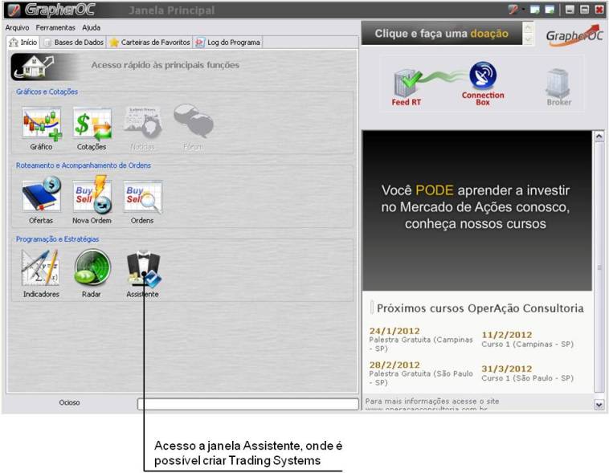Open the Assistente tuxedo icon

pyautogui.click(x=144, y=270)
